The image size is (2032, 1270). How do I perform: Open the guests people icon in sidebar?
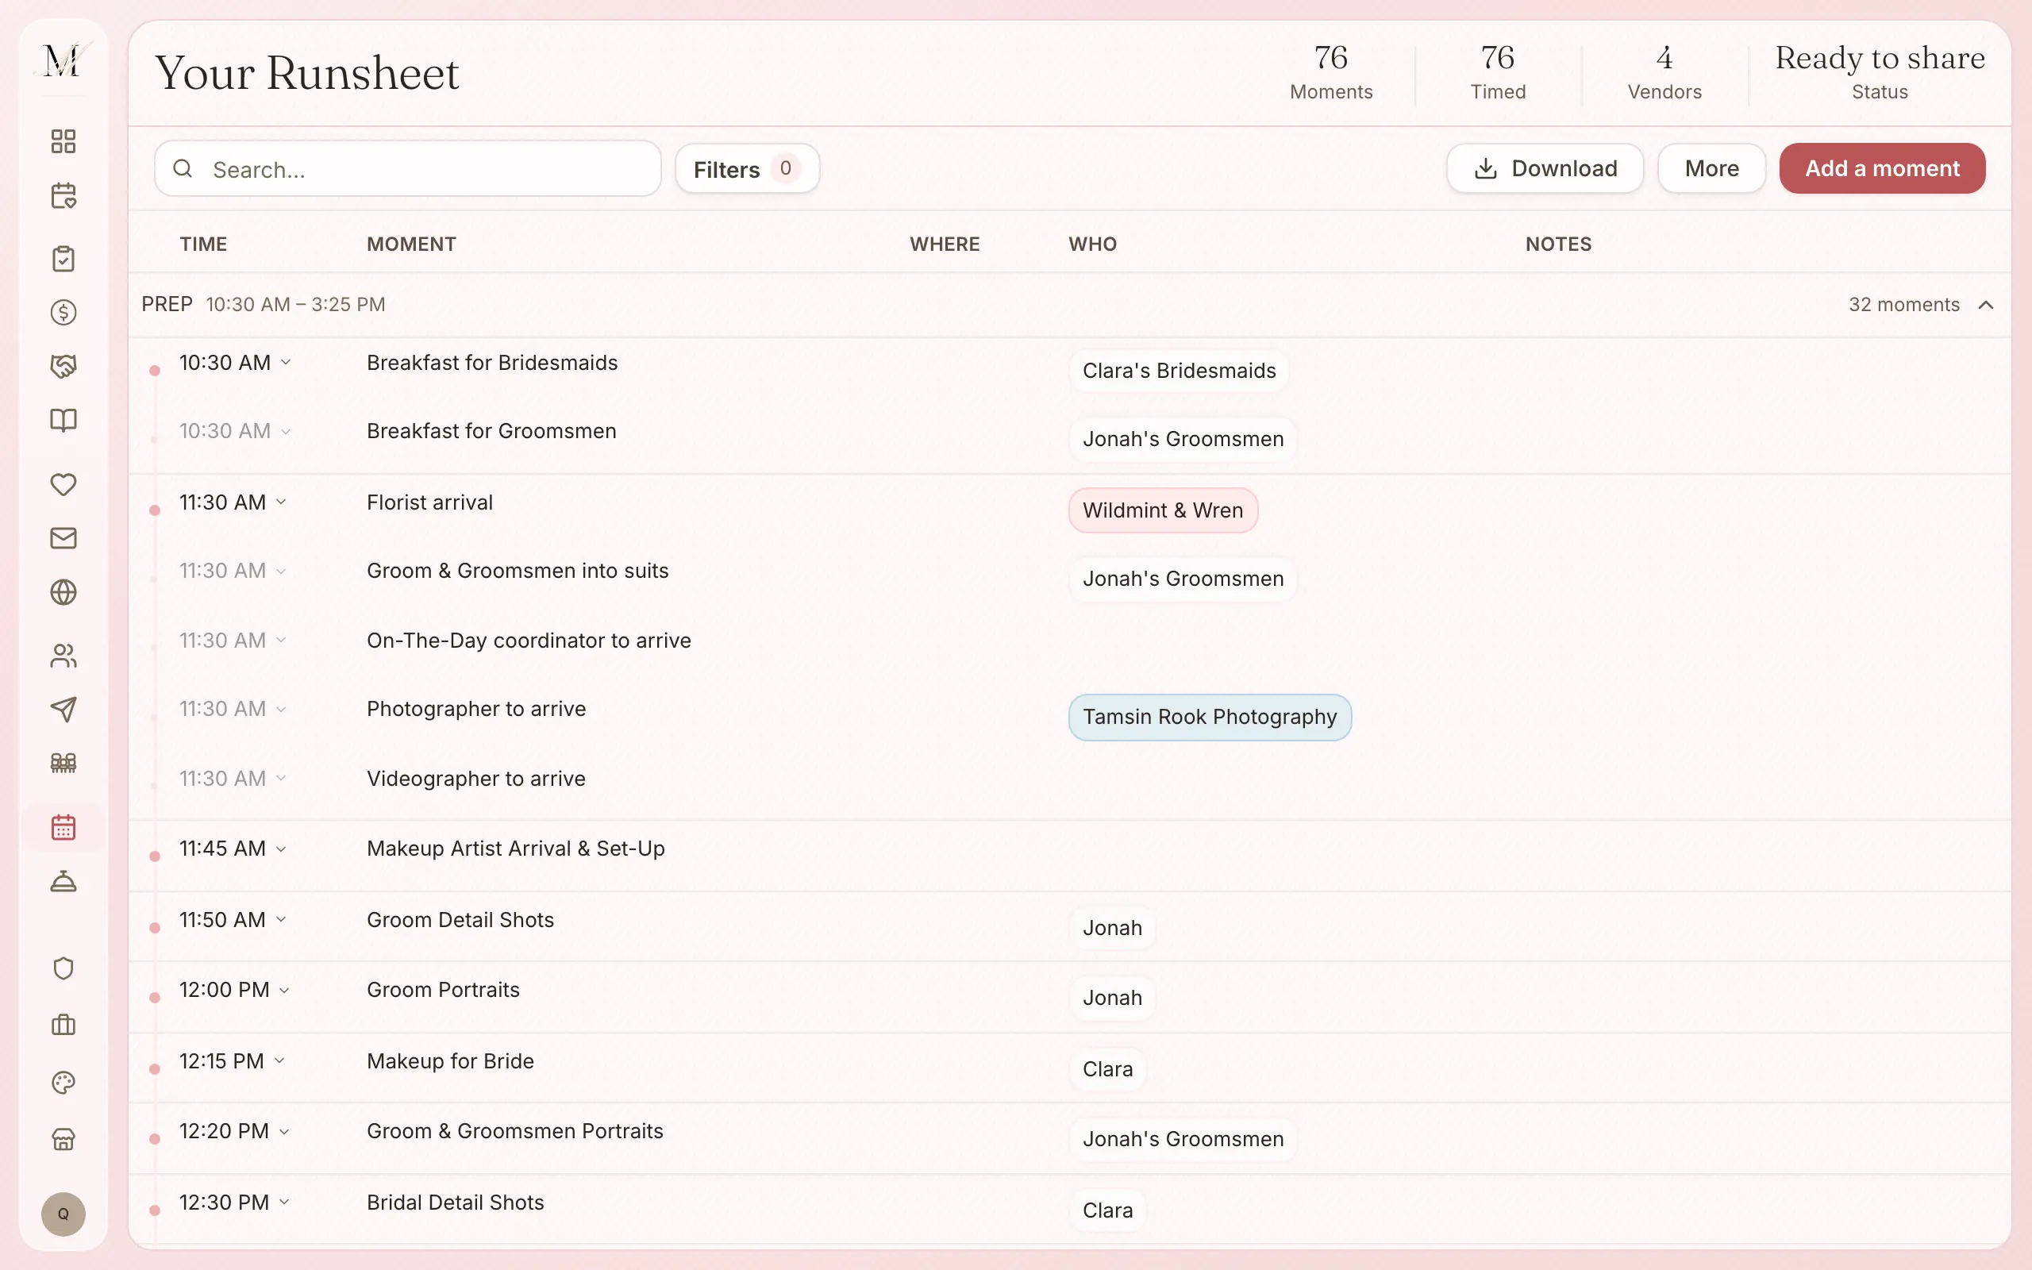click(x=63, y=656)
